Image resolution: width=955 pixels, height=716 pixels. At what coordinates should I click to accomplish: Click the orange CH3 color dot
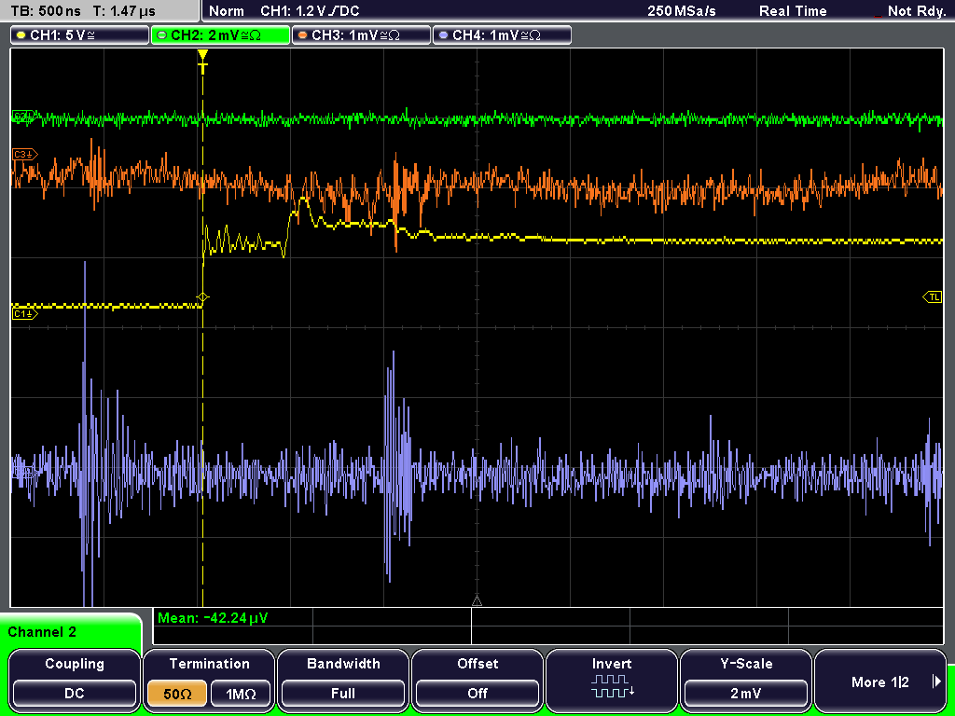click(x=302, y=35)
